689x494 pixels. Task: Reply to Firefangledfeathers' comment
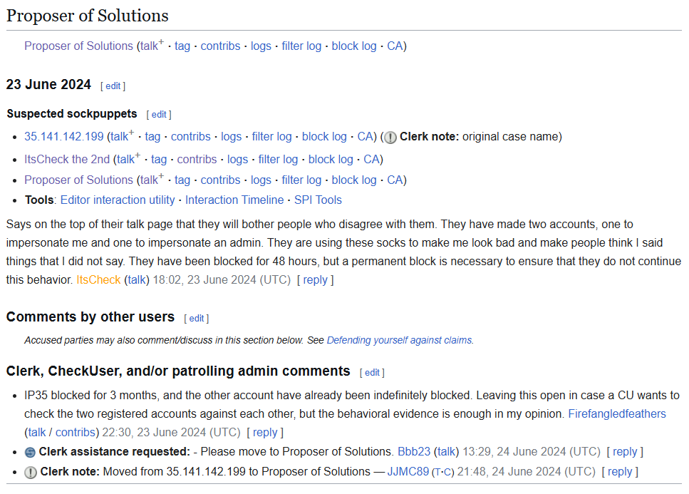click(x=265, y=432)
